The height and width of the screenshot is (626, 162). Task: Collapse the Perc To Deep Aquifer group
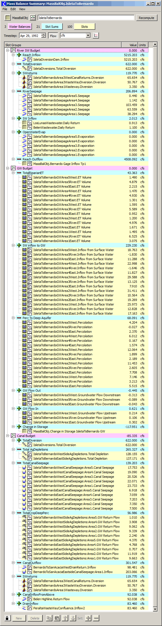click(13, 318)
